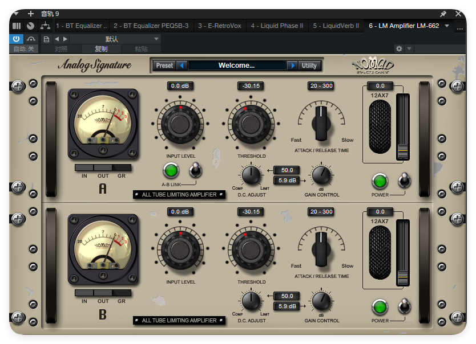This screenshot has width=476, height=344.
Task: Open dropdown arrow on LM-662 tab
Action: pos(447,26)
